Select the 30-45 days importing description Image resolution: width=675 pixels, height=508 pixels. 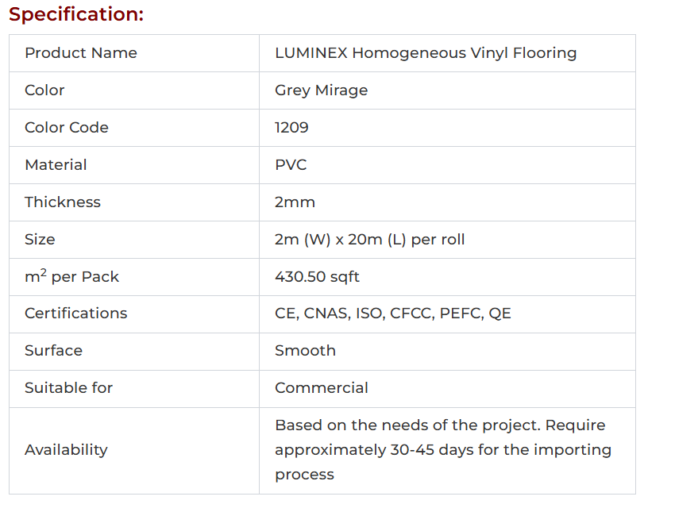(x=442, y=450)
